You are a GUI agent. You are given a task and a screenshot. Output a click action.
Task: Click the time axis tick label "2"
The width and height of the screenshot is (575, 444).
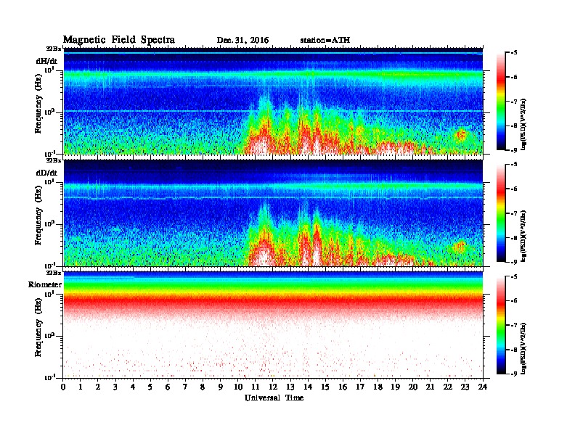click(x=98, y=387)
